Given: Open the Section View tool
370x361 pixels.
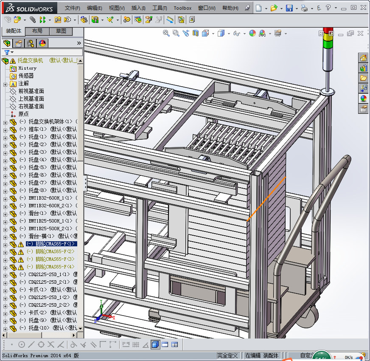Looking at the screenshot, I should 196,33.
